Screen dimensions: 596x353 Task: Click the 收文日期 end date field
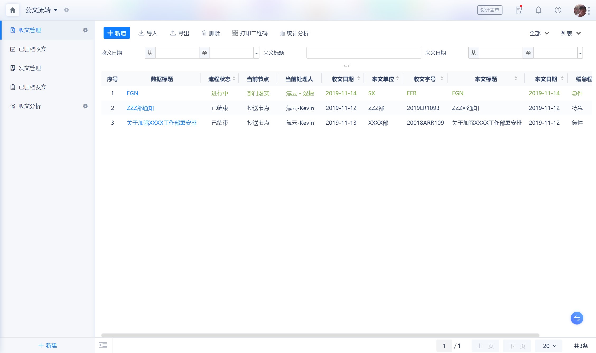pyautogui.click(x=231, y=53)
